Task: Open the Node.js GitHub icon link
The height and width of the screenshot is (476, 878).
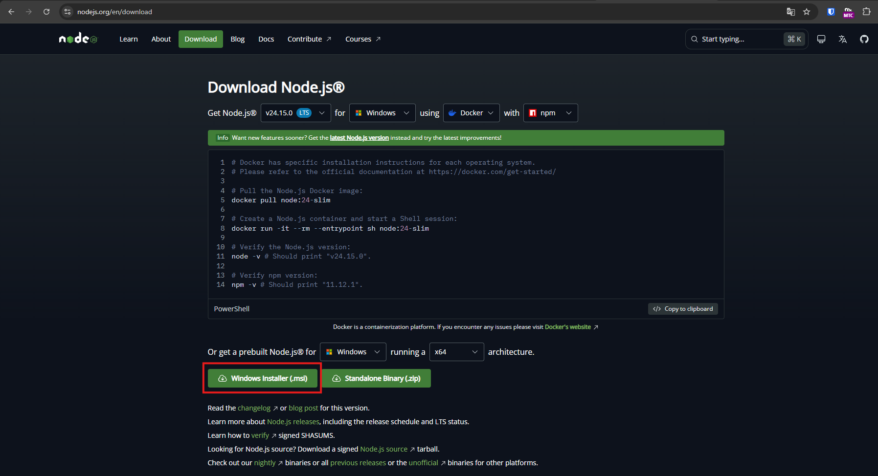Action: (864, 39)
